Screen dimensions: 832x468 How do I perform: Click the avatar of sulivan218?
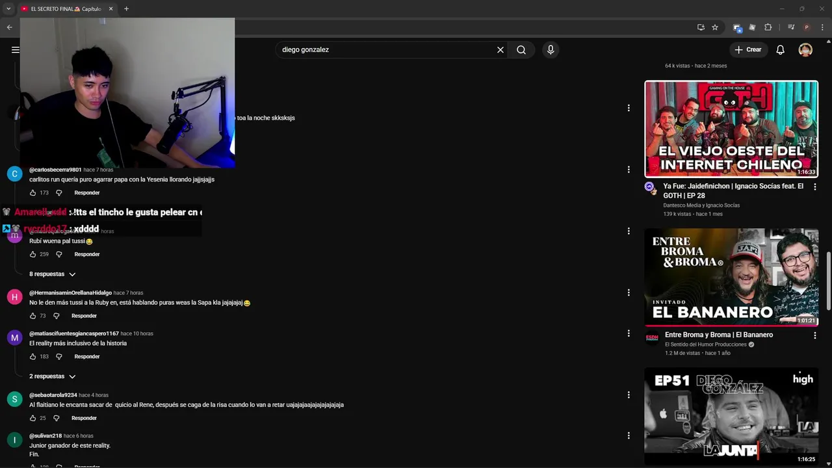14,440
